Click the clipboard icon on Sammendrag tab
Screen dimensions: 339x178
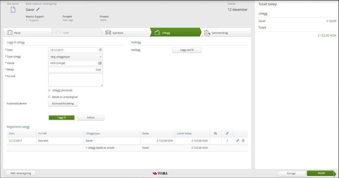(x=207, y=33)
